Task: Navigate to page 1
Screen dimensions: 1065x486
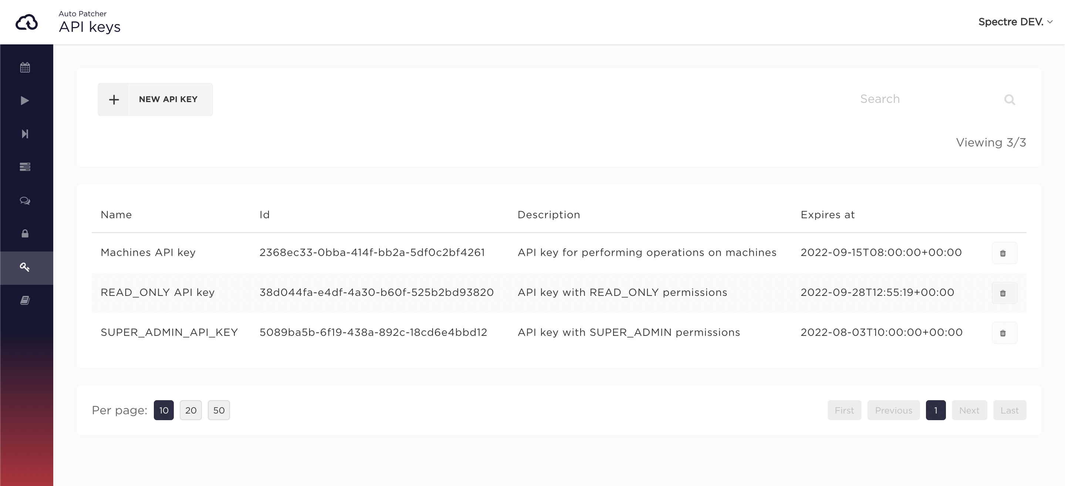Action: (x=936, y=410)
